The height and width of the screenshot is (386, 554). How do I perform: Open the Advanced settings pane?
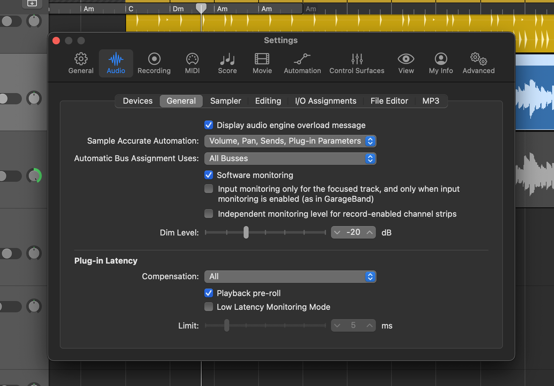478,63
